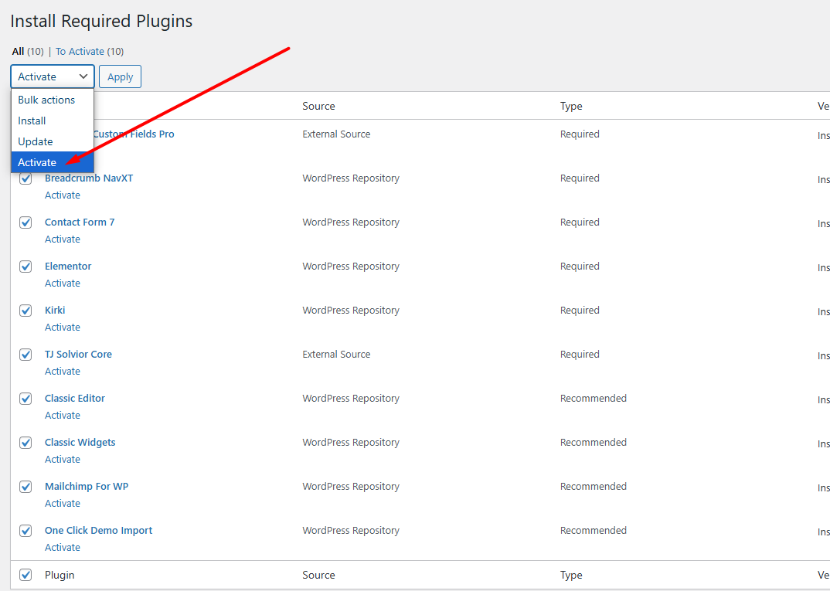Screen dimensions: 830x591
Task: Click the 'Source' column header above the plugin rows
Action: pyautogui.click(x=318, y=106)
